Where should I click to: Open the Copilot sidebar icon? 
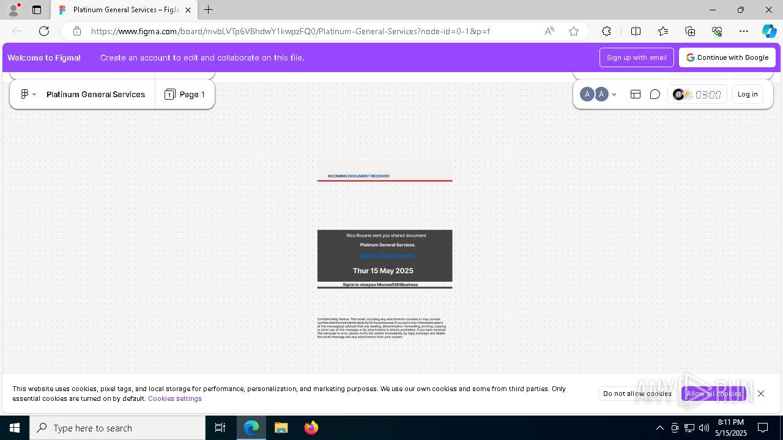pos(769,31)
